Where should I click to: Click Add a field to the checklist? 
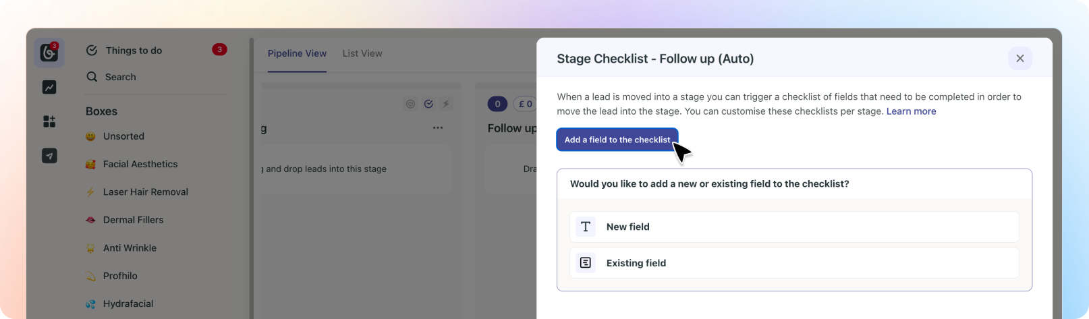tap(617, 140)
